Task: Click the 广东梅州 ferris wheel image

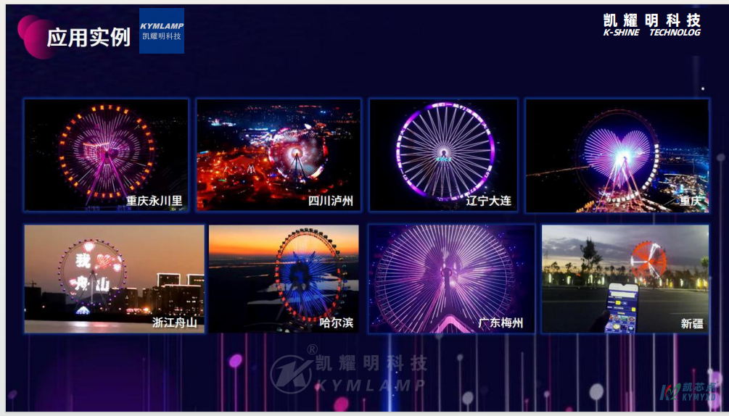Action: tap(451, 278)
